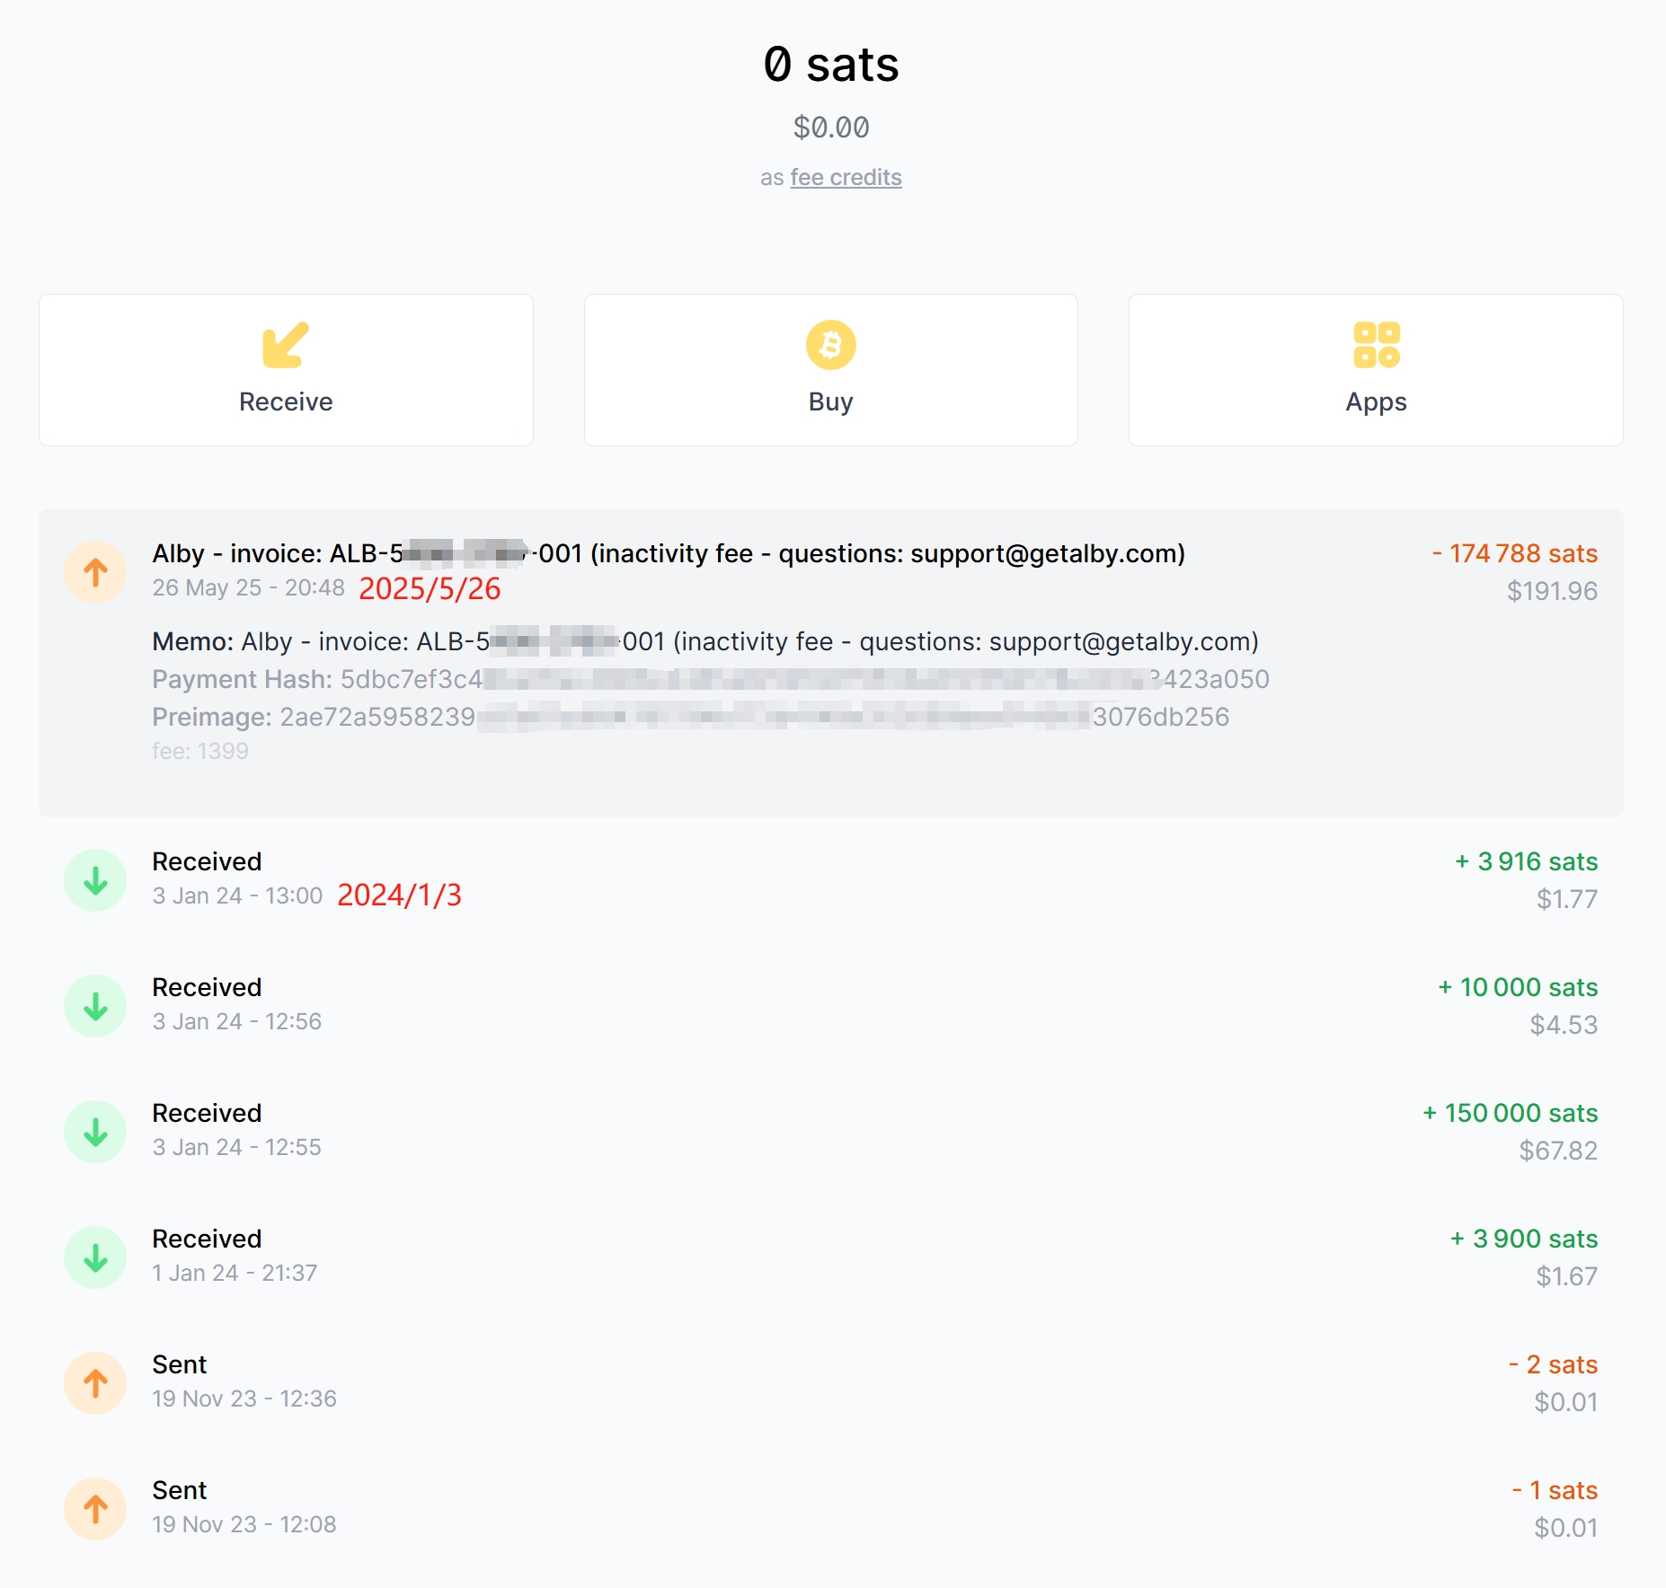This screenshot has width=1666, height=1588.
Task: Click the orange arrow beside - 1 sats
Action: click(95, 1509)
